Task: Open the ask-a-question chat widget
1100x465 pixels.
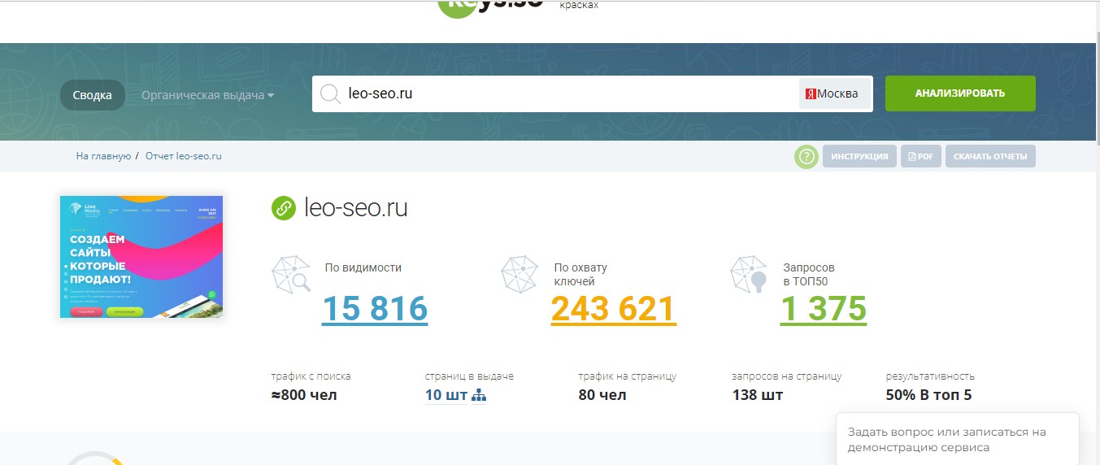Action: tap(958, 439)
